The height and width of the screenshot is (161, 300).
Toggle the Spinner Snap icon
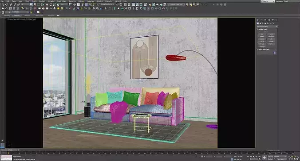[x=94, y=4]
